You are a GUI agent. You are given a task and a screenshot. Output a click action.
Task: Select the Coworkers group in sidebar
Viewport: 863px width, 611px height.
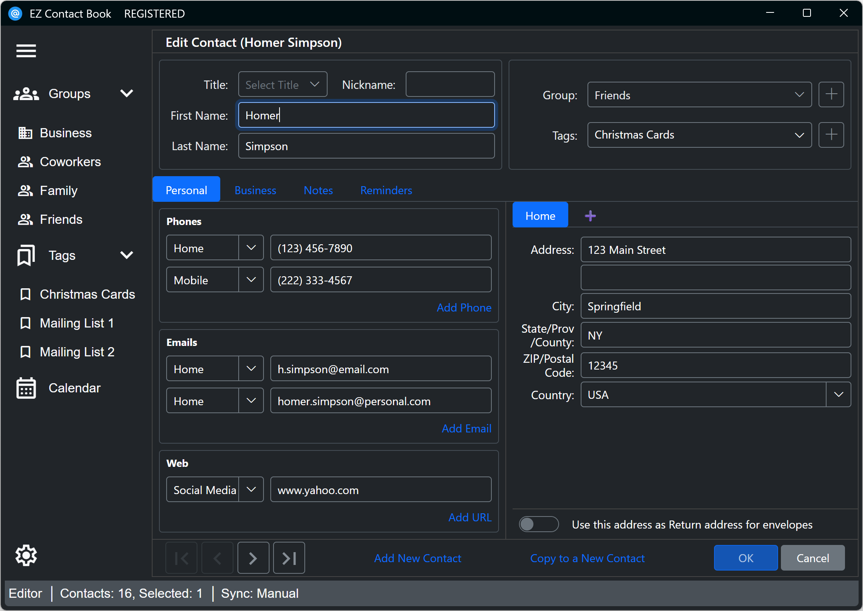pyautogui.click(x=70, y=162)
